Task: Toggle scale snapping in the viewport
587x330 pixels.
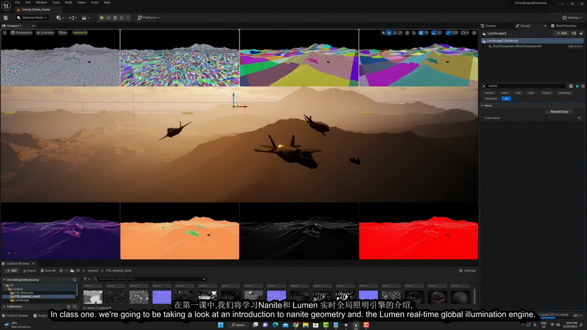Action: [x=448, y=33]
